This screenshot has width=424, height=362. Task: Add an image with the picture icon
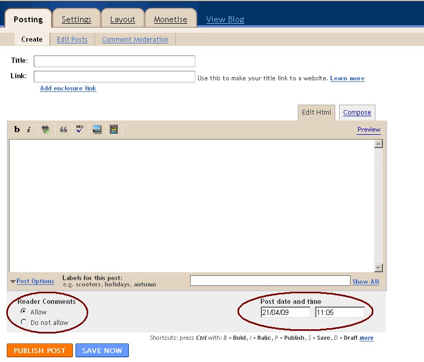coord(97,129)
